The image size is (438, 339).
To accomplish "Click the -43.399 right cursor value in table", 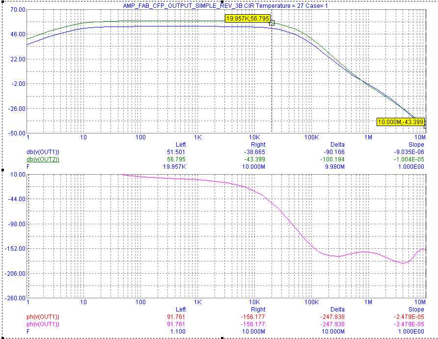I will [254, 159].
